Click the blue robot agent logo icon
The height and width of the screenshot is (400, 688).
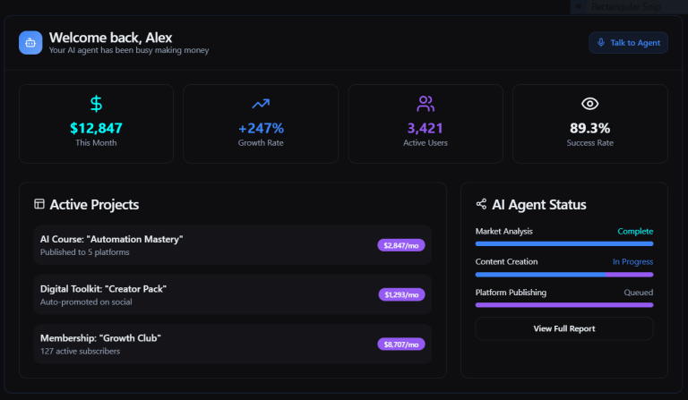(x=30, y=43)
